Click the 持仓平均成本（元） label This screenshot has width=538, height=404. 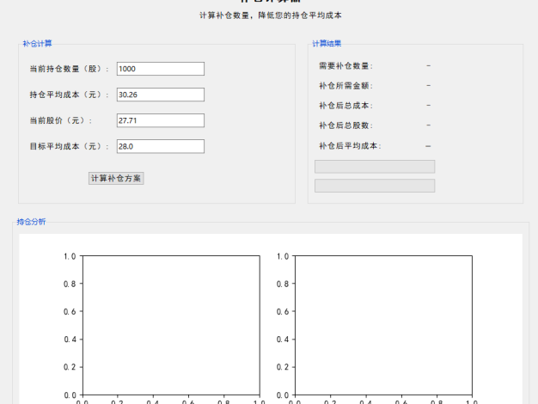coord(69,95)
